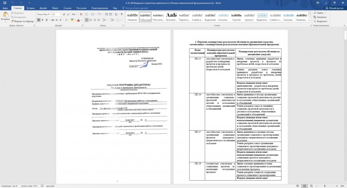
Task: Open font dialog launcher in Шрифт group
Action: tap(82, 26)
